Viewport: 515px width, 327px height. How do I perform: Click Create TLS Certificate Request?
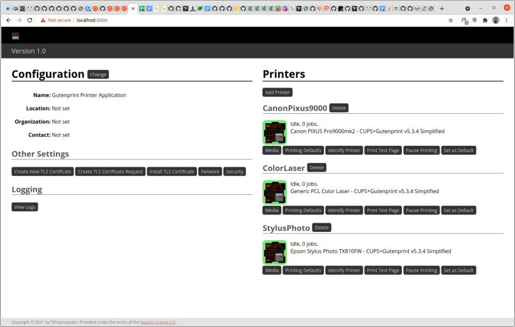pos(111,172)
